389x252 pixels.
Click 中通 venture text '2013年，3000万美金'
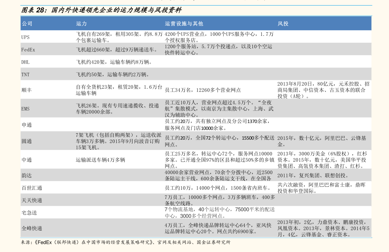[x=300, y=154]
